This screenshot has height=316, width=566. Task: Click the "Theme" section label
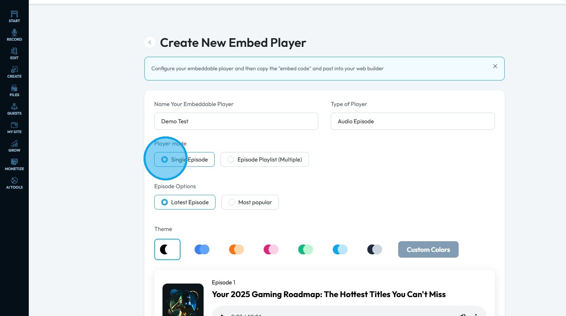point(163,229)
